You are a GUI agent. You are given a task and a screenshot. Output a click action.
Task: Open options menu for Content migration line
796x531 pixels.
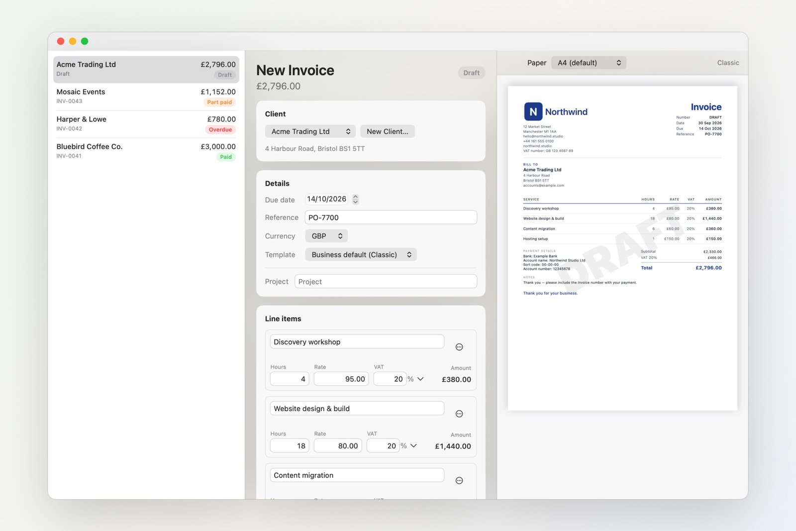(459, 480)
